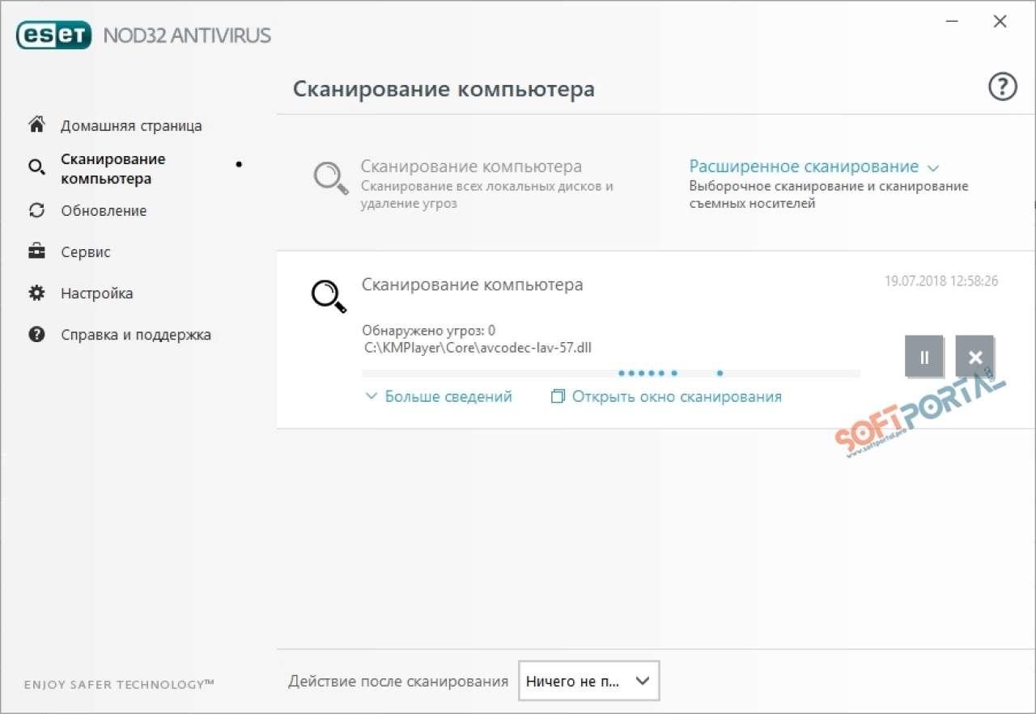Image resolution: width=1036 pixels, height=714 pixels.
Task: Open the Обновление section
Action: click(104, 211)
